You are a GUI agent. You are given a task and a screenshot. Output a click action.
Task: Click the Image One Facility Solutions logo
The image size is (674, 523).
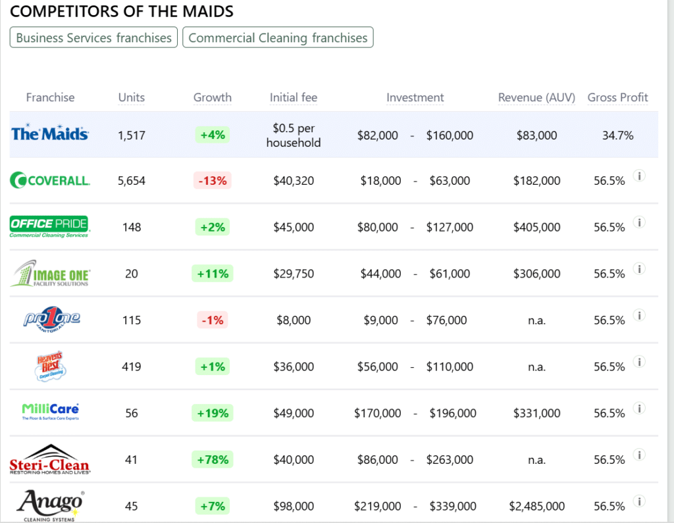pos(50,273)
